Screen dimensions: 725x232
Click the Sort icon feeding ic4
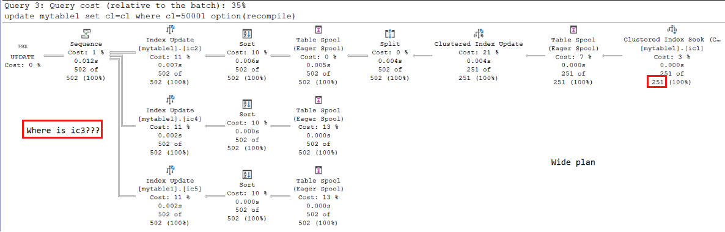click(247, 104)
